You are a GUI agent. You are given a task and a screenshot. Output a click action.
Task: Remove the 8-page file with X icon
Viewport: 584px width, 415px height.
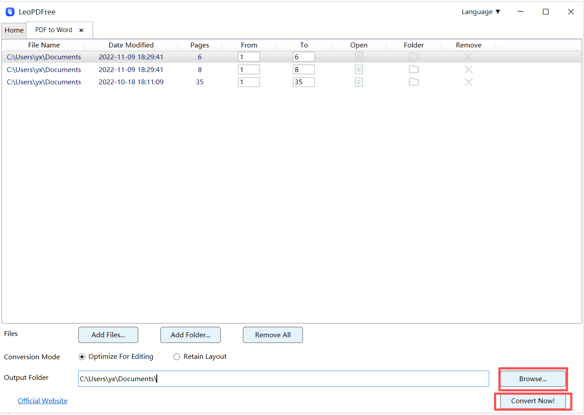(x=469, y=69)
